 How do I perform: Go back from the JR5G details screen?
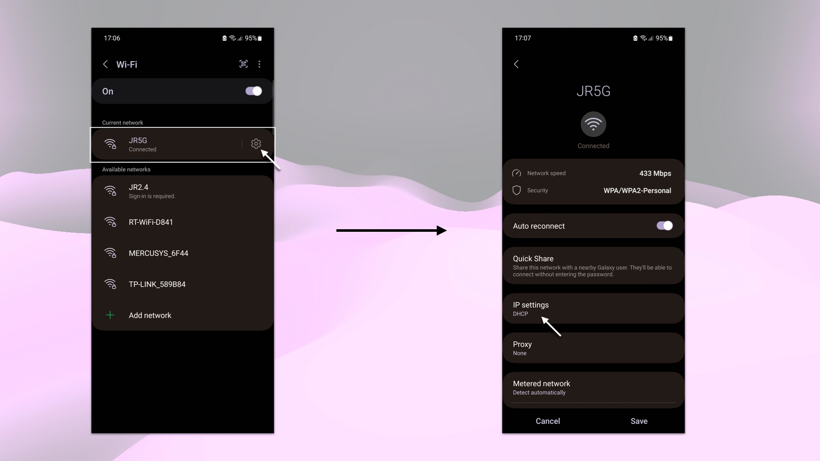(x=516, y=64)
